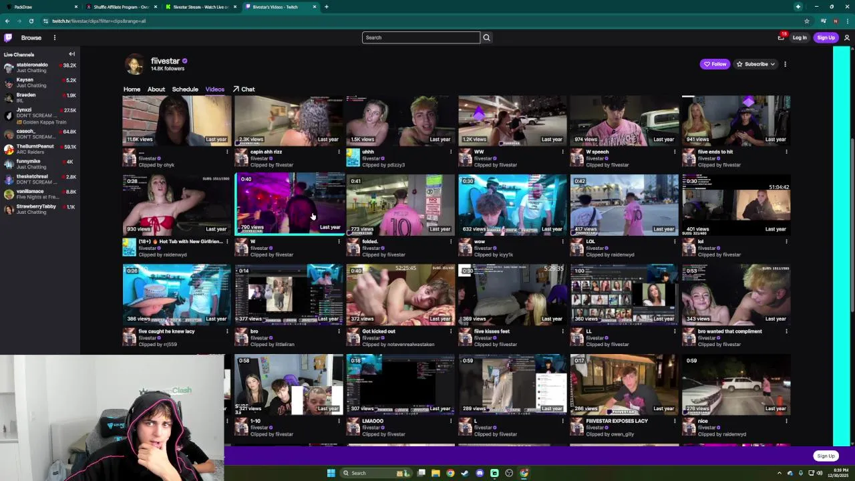The width and height of the screenshot is (855, 481).
Task: Go back in browser history
Action: click(7, 21)
